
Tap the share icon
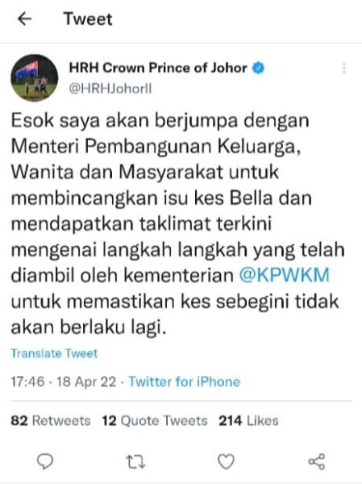(x=317, y=461)
